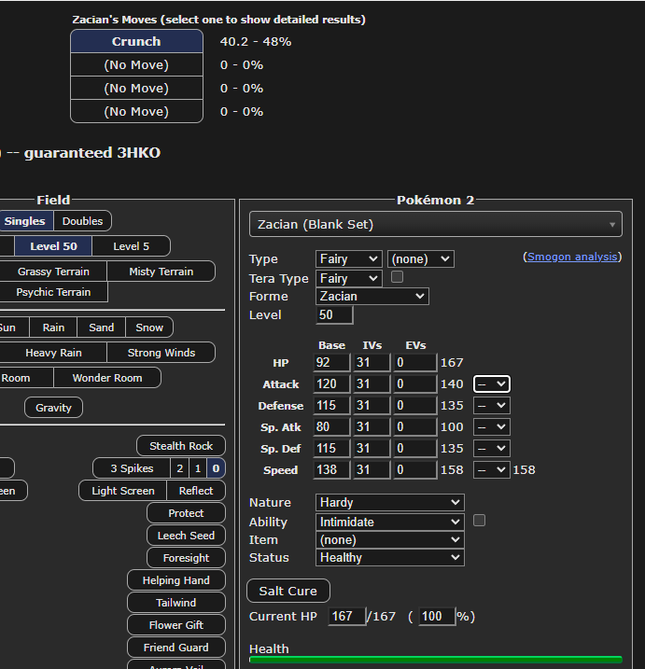The width and height of the screenshot is (645, 669).
Task: Select Level 5 option
Action: (131, 246)
